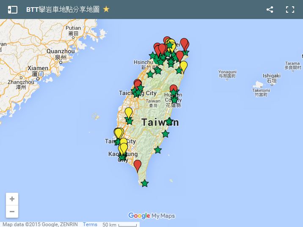Zoom in with the plus button
This screenshot has height=227, width=303.
click(x=12, y=199)
